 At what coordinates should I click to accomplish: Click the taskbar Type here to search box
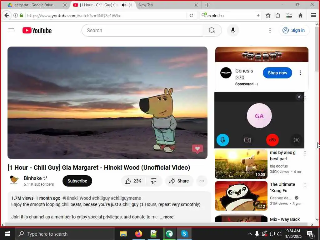coord(65,234)
